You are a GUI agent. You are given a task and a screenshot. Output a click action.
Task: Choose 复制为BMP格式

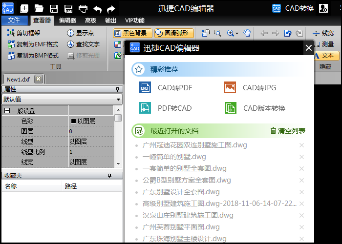[33, 55]
